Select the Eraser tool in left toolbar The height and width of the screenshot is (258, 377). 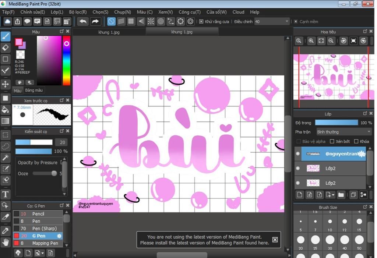(6, 47)
